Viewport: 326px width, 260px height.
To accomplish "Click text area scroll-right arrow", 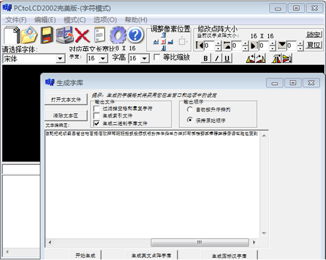I will coord(254,242).
